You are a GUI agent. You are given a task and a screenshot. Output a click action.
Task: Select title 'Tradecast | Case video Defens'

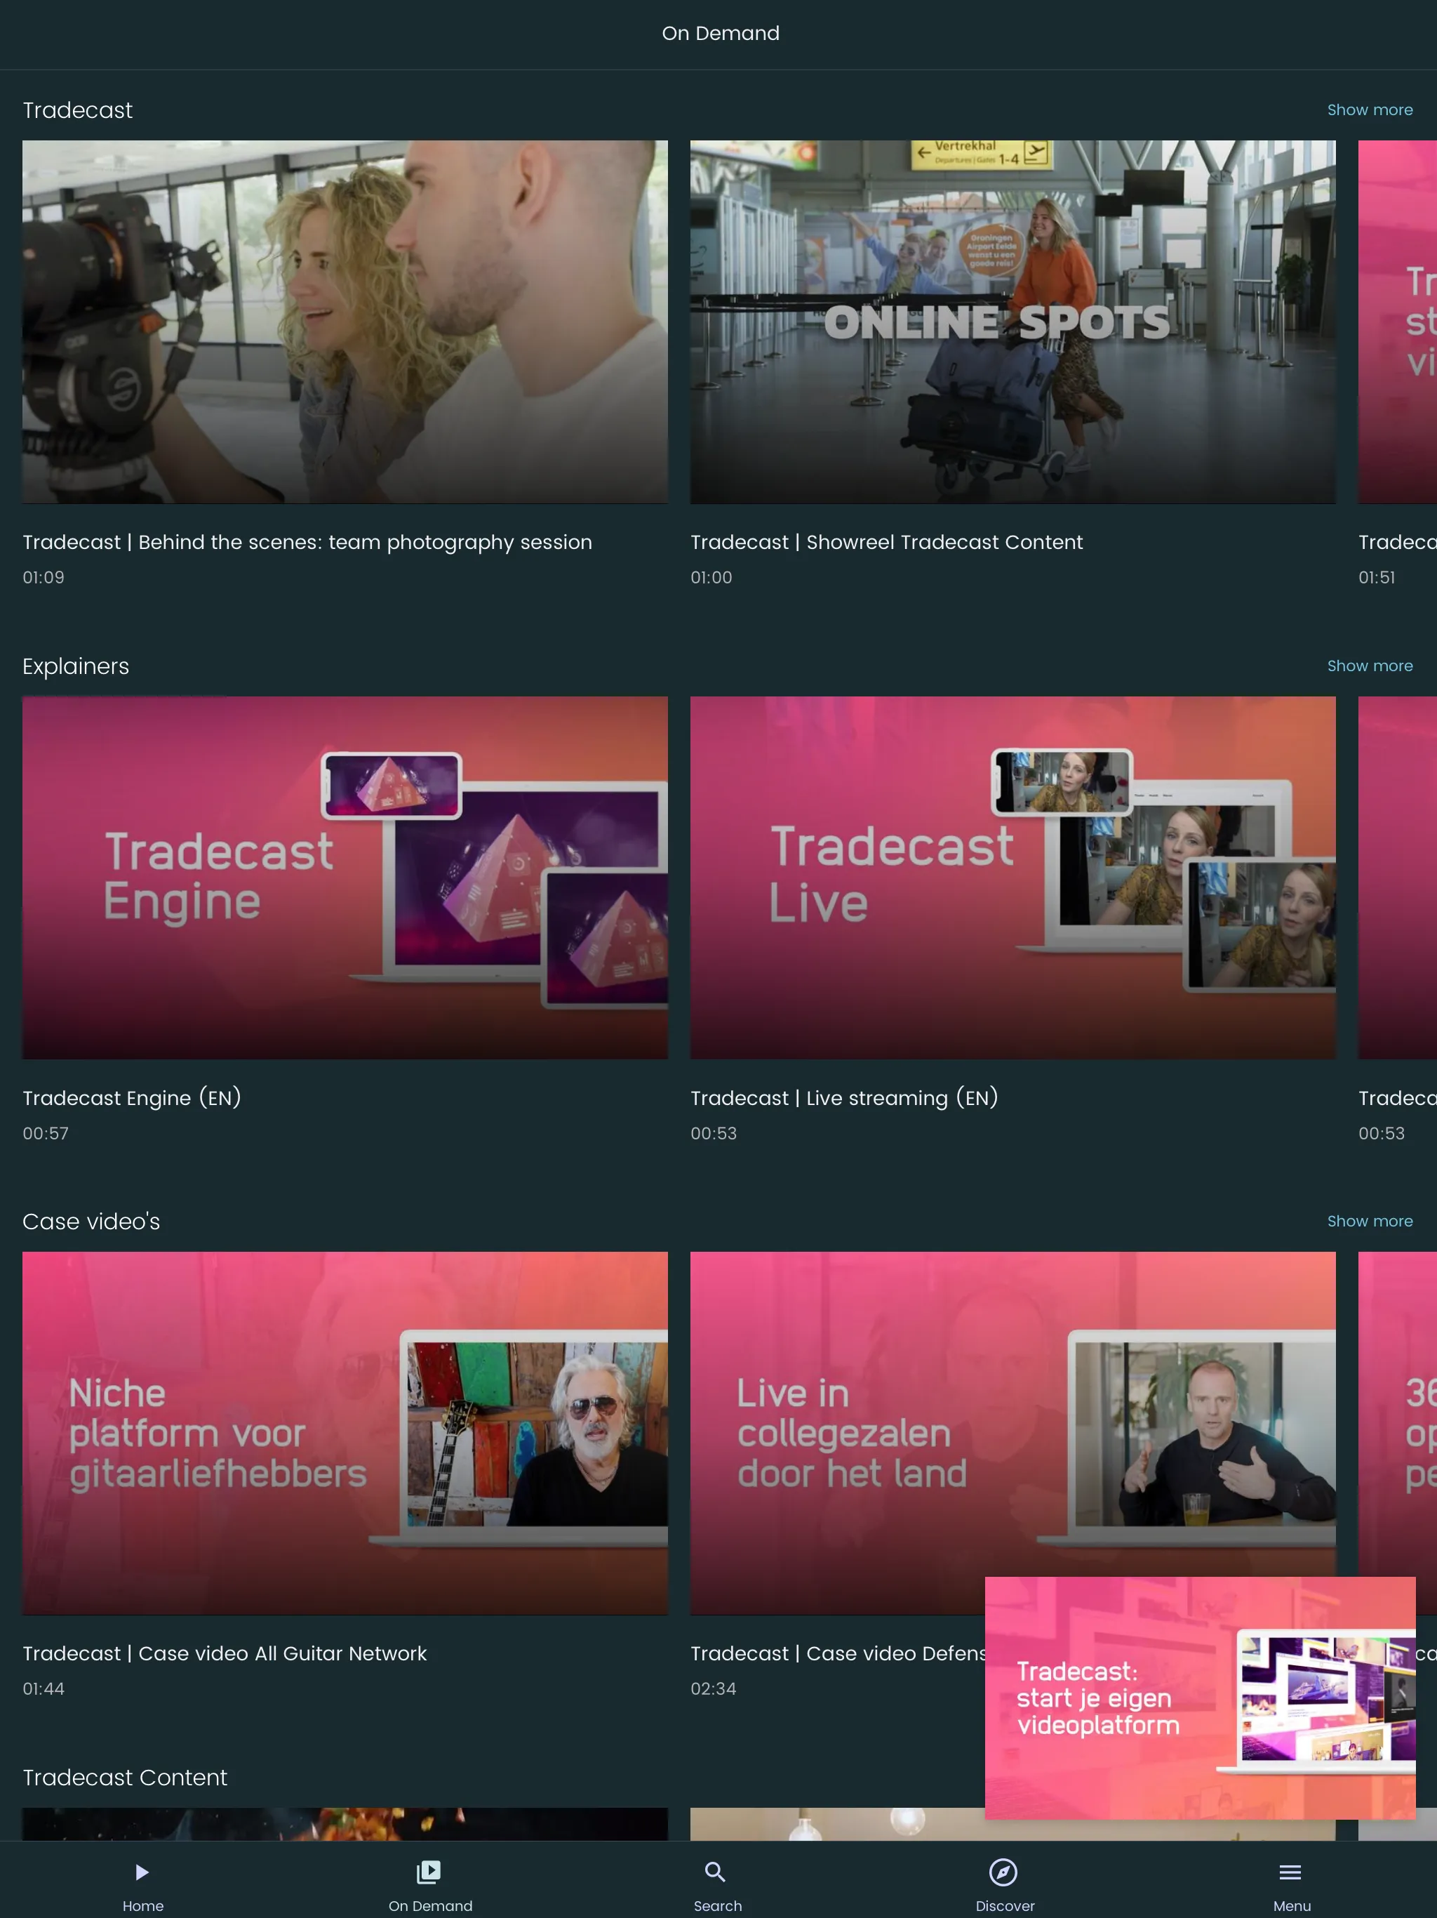837,1653
